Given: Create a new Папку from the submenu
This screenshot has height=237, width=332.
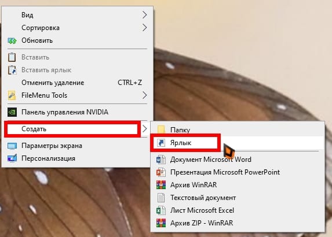Looking at the screenshot, I should click(238, 130).
